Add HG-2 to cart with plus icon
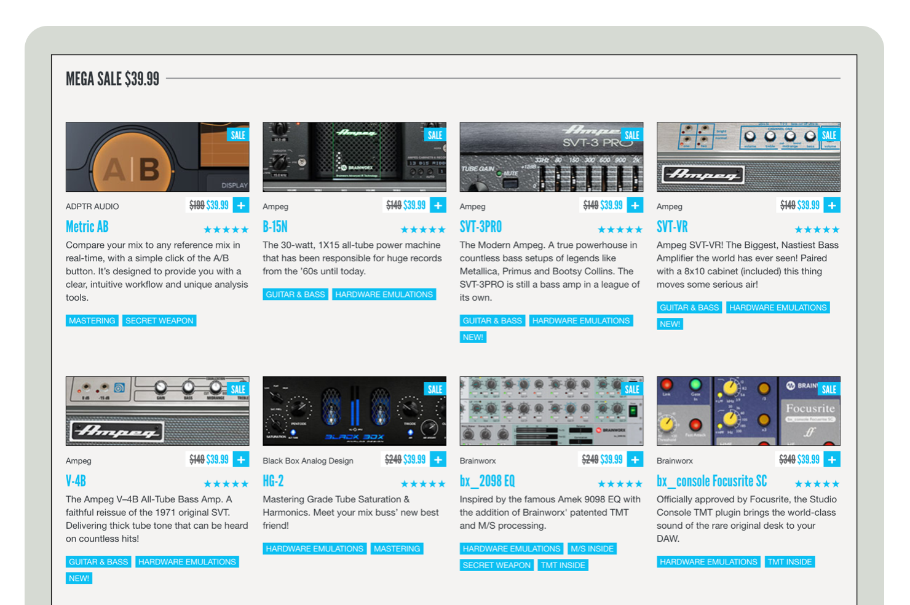This screenshot has height=605, width=910. (x=438, y=459)
